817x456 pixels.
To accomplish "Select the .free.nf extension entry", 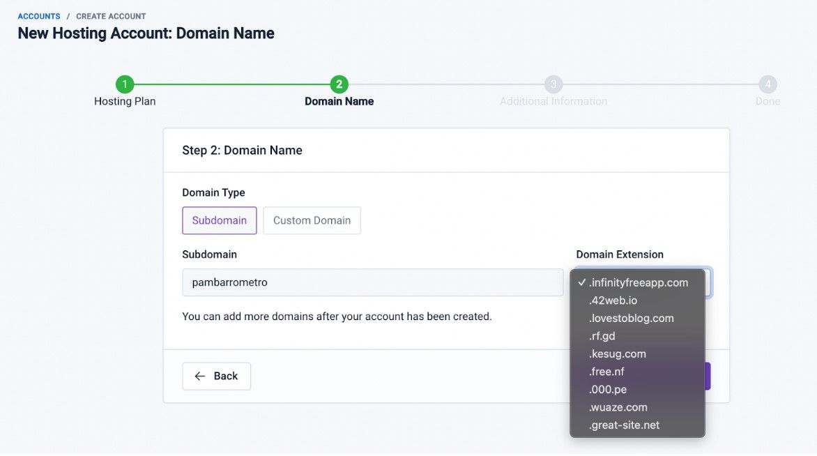I will point(605,371).
